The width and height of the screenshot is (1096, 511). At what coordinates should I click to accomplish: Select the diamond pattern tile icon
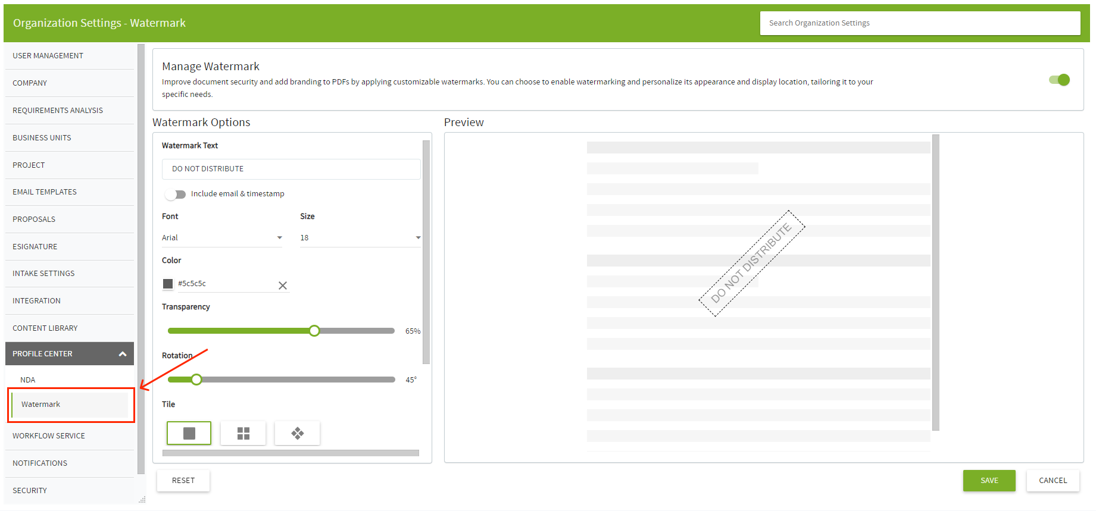coord(297,433)
